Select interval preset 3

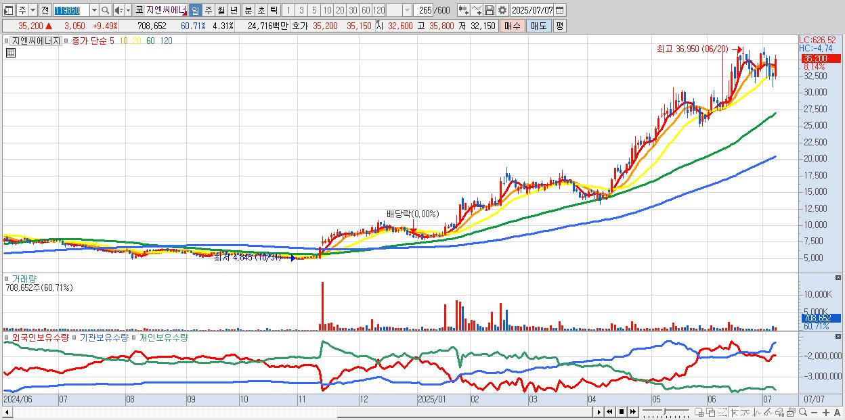pyautogui.click(x=301, y=10)
